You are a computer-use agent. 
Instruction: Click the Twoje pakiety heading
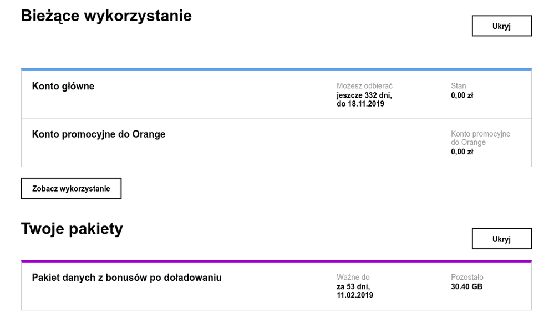point(72,229)
